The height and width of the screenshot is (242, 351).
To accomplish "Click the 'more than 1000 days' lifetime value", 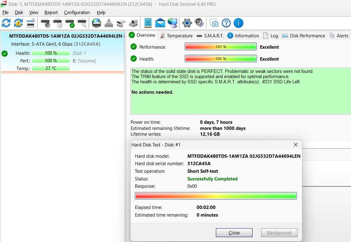I will pos(223,128).
